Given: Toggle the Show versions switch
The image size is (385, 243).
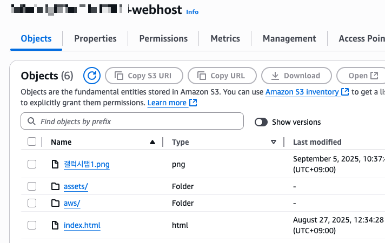Looking at the screenshot, I should 261,122.
